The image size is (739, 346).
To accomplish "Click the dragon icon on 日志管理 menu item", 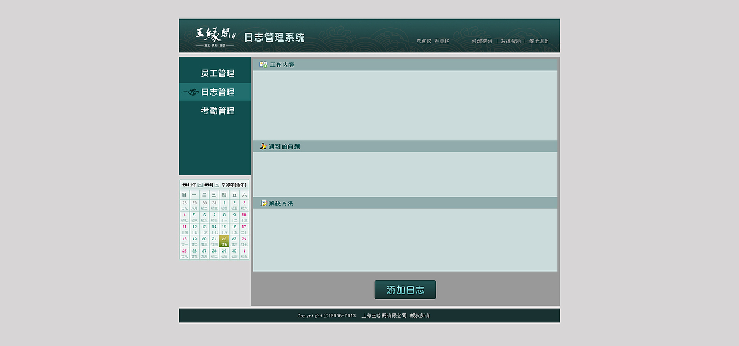I will click(x=191, y=91).
